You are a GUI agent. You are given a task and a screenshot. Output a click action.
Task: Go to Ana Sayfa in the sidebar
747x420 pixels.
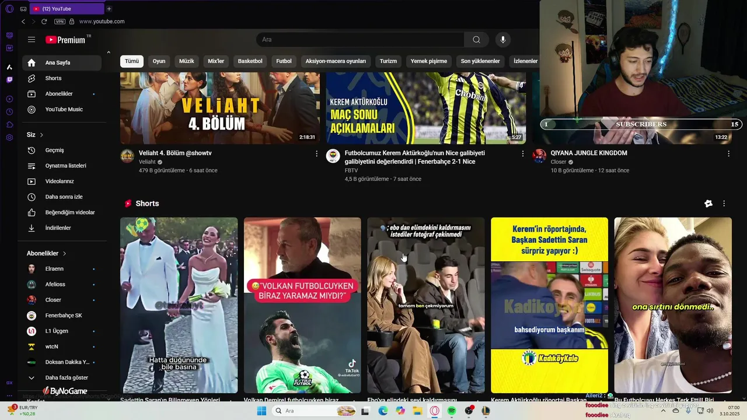click(x=62, y=62)
